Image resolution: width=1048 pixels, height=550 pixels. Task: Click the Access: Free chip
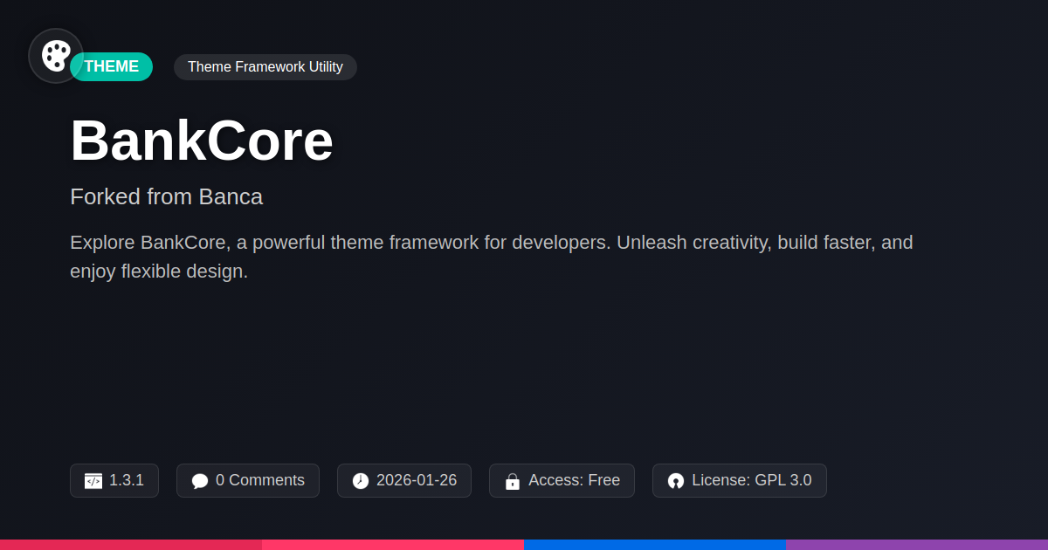(562, 481)
